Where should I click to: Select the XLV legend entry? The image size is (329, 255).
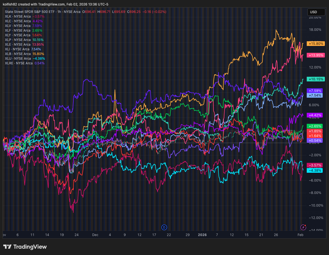click(x=23, y=26)
